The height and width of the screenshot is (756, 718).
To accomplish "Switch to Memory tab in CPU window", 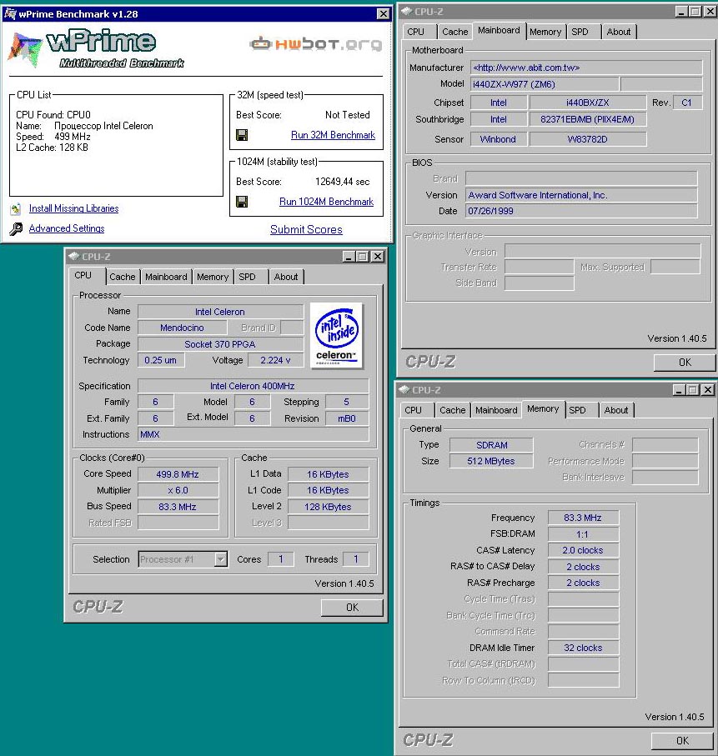I will [x=213, y=277].
